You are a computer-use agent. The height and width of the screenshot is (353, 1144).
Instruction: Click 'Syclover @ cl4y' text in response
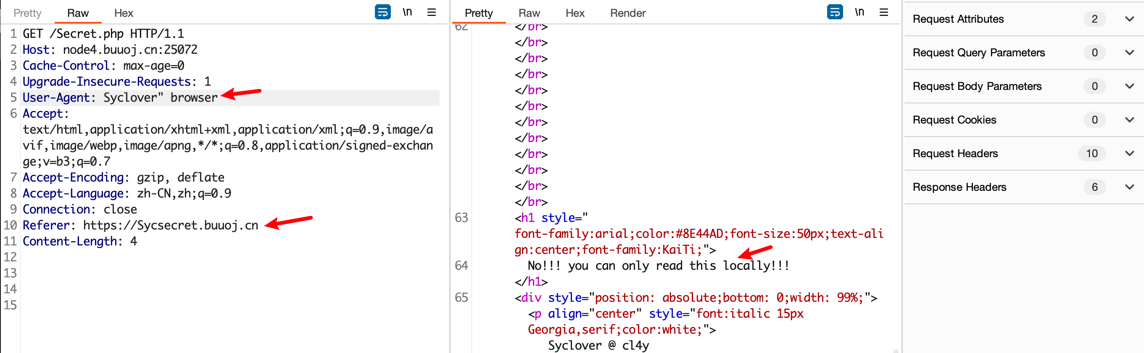(598, 345)
